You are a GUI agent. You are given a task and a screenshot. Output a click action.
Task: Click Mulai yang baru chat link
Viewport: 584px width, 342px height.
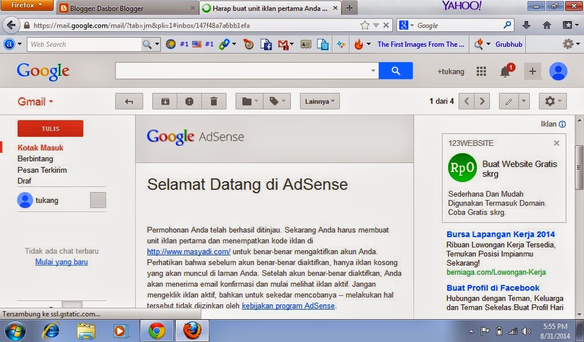[x=62, y=262]
